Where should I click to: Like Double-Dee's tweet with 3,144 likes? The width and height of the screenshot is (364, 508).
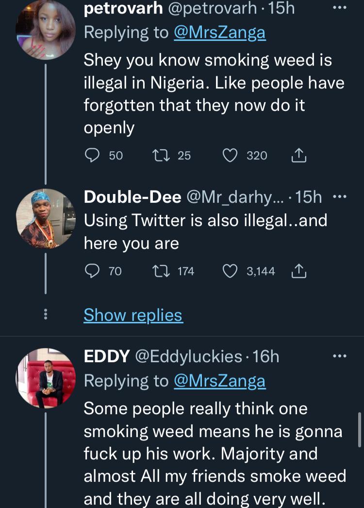(x=230, y=271)
